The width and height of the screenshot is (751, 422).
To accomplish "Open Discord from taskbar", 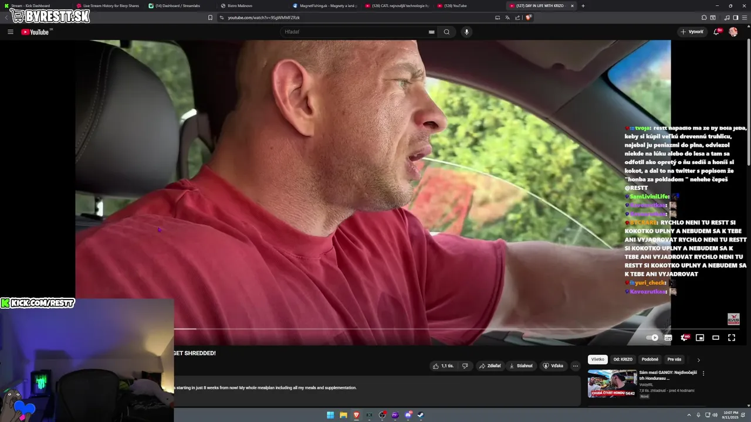I will click(408, 415).
